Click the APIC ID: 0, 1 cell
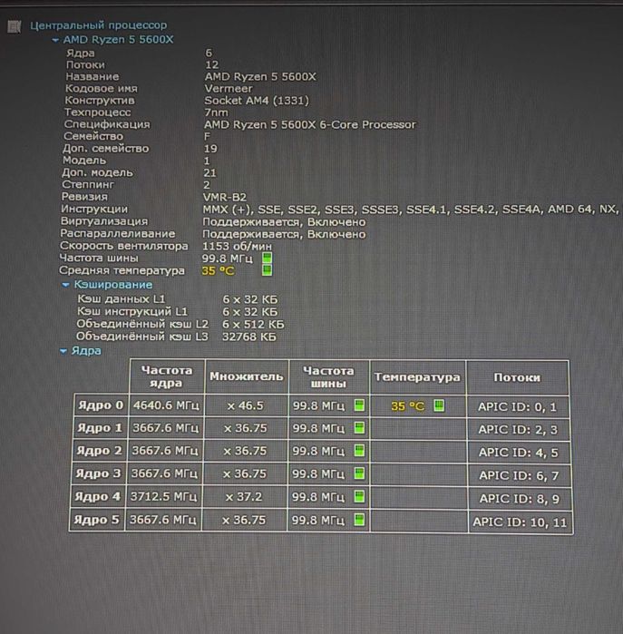Viewport: 623px width, 634px height. pos(518,406)
